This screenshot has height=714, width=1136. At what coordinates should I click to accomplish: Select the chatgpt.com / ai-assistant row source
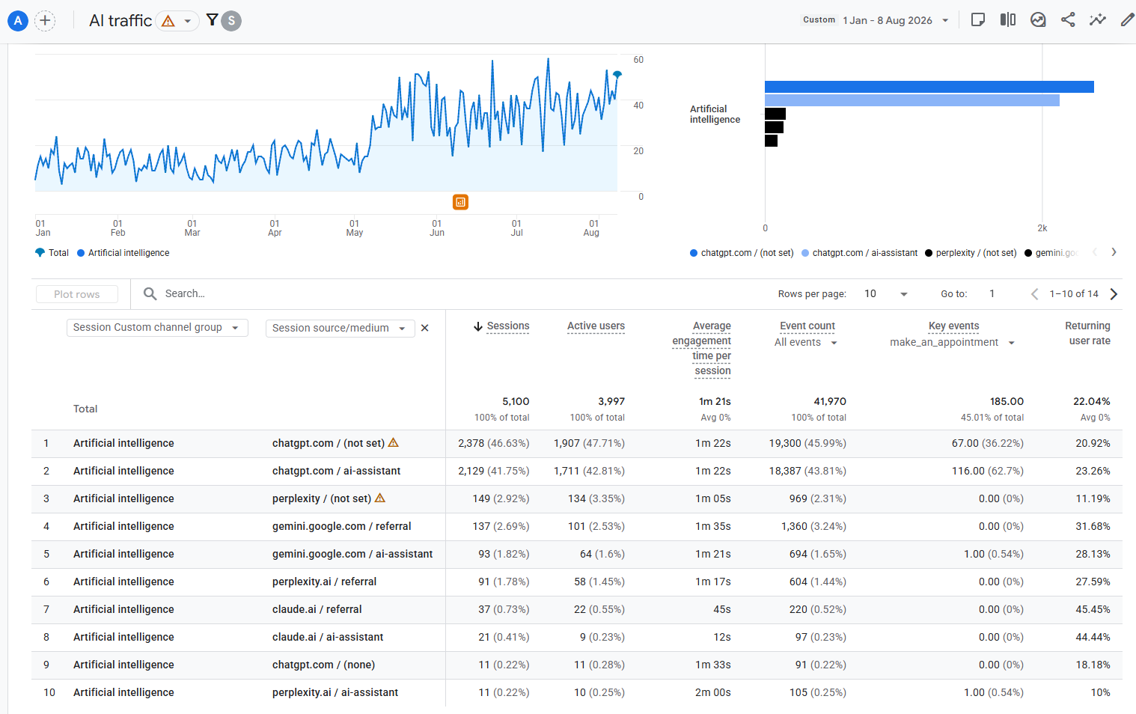(337, 472)
